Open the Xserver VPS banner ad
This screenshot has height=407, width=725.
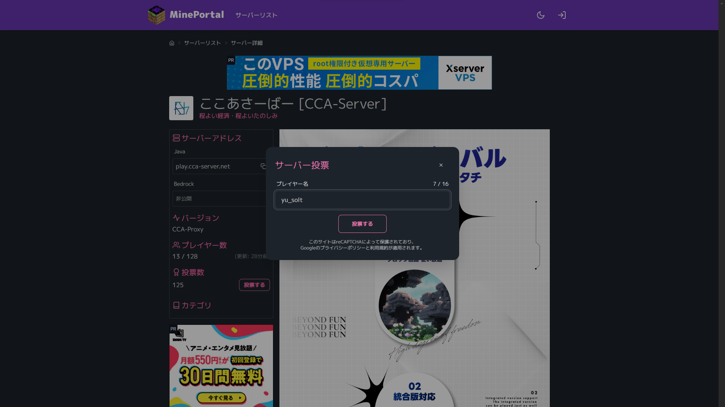click(359, 73)
